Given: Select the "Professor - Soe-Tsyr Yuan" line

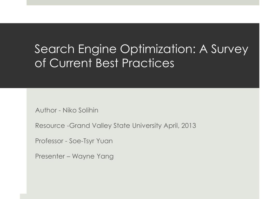Looking at the screenshot, I should point(74,141).
